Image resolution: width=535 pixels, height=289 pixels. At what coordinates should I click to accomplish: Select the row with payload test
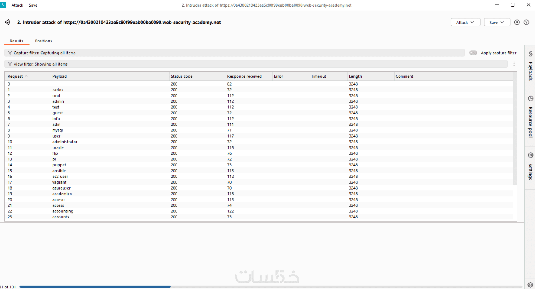(259, 107)
